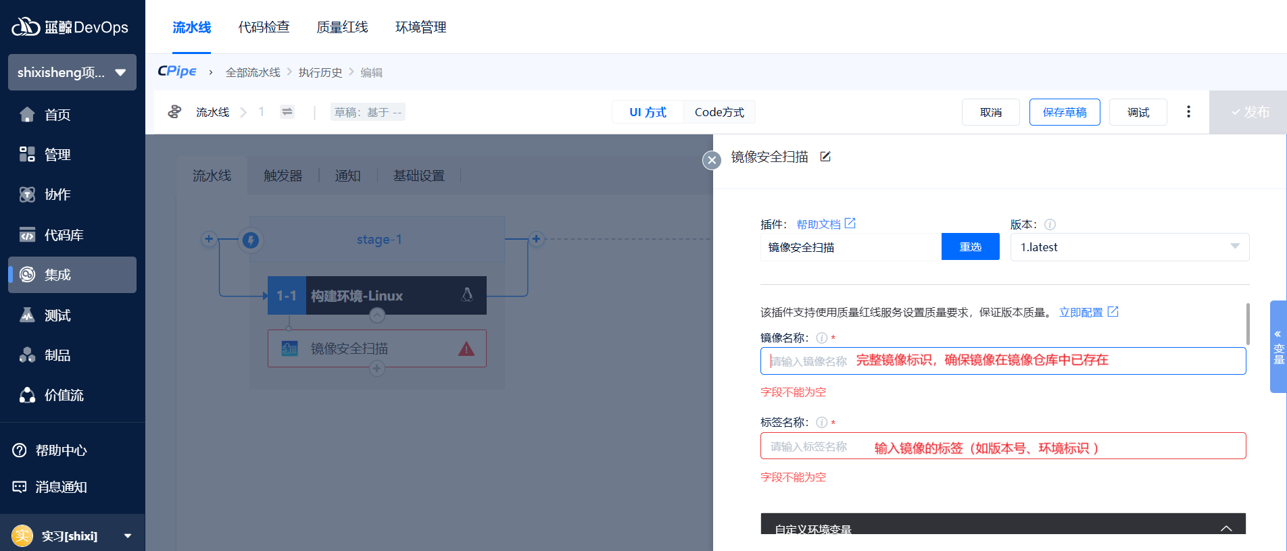
Task: Close the 镜像安全扫描 side panel
Action: [x=711, y=160]
